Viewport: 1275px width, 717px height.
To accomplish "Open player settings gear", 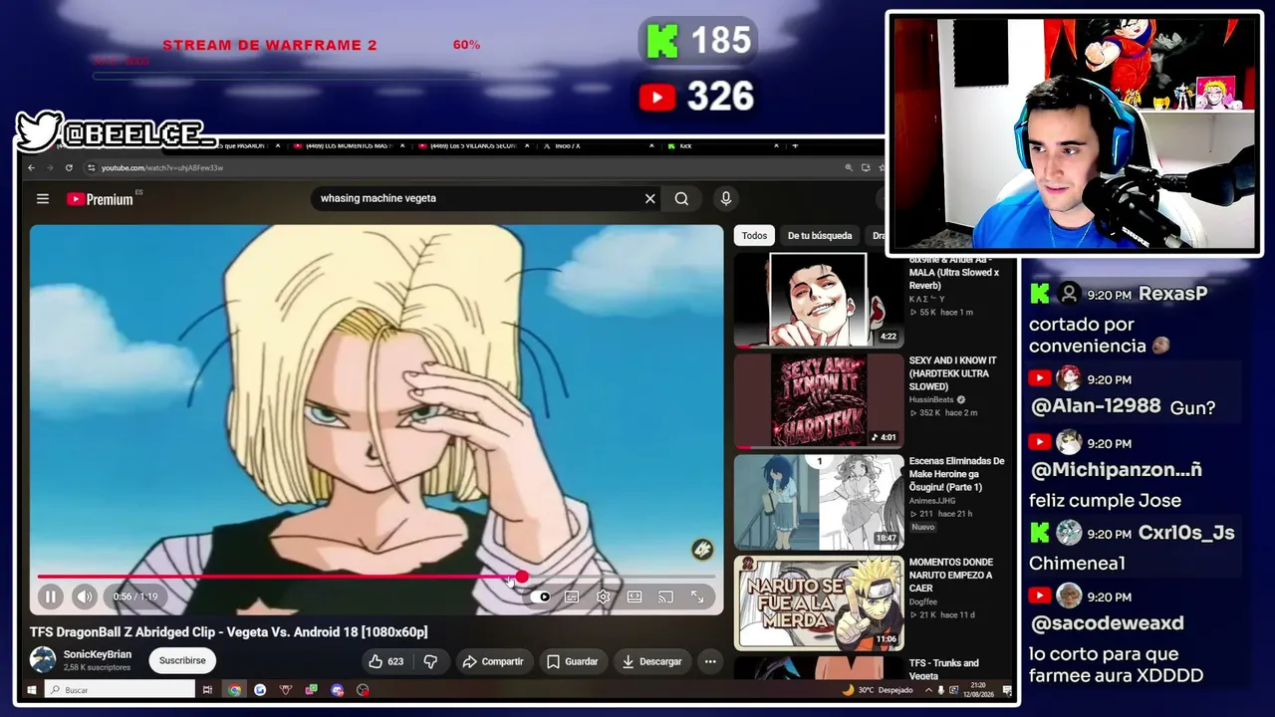I will [x=604, y=597].
